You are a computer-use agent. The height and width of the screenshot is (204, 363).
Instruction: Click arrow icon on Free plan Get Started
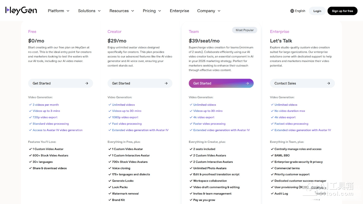[87, 83]
